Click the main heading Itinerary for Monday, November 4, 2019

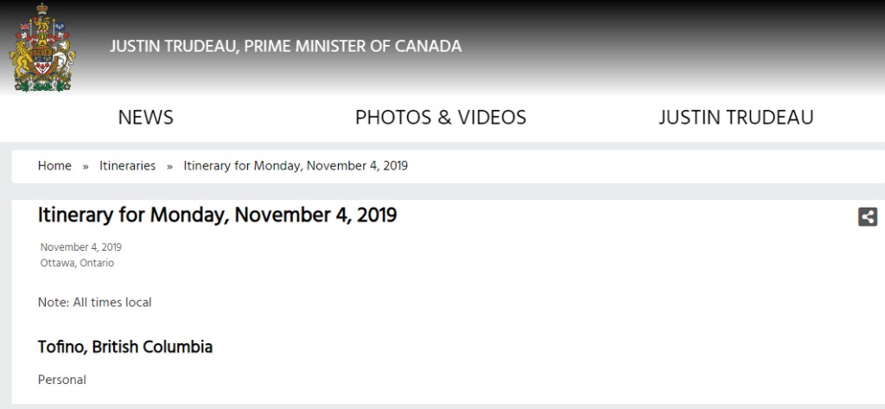pos(217,215)
